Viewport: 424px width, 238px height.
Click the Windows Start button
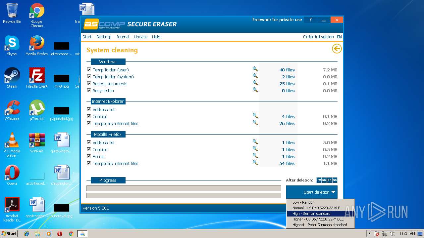coord(9,233)
